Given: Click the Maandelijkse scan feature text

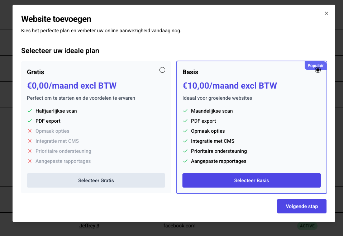Looking at the screenshot, I should (x=212, y=111).
